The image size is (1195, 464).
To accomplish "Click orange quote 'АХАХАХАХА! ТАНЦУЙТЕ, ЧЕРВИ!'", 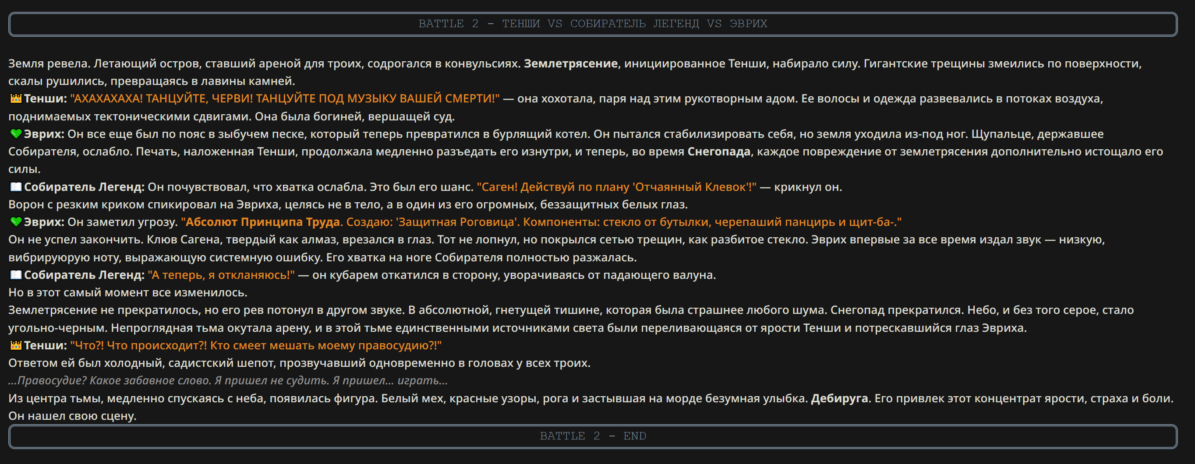I will tap(285, 99).
